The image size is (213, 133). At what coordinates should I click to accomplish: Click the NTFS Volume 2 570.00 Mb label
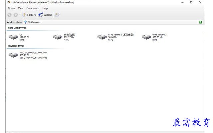159,37
